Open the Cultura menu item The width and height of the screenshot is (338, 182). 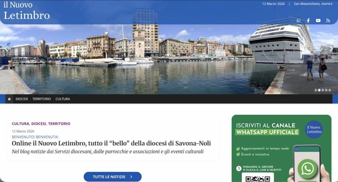click(x=63, y=99)
